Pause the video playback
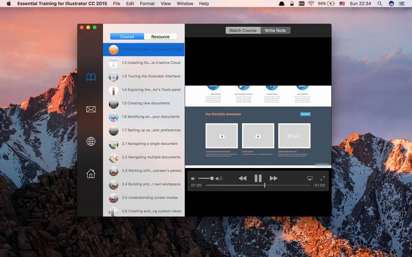This screenshot has width=412, height=257. pos(258,178)
